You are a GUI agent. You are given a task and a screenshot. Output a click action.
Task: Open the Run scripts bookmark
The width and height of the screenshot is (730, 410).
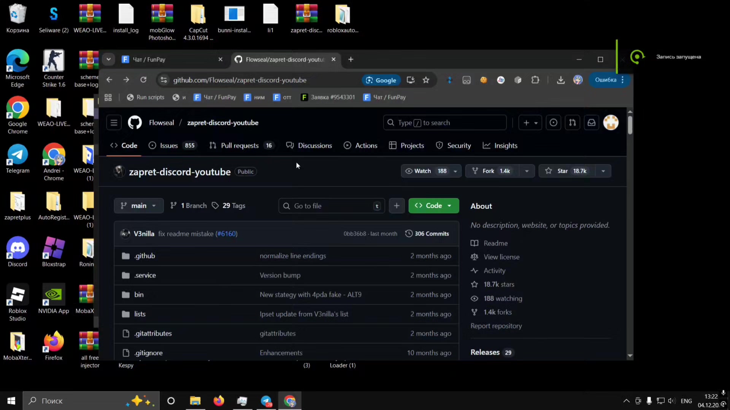[146, 98]
